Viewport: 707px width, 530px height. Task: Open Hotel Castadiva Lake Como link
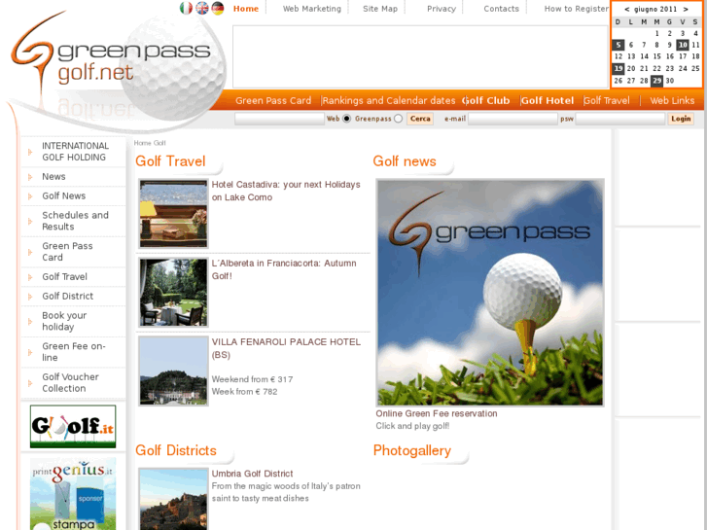coord(286,191)
